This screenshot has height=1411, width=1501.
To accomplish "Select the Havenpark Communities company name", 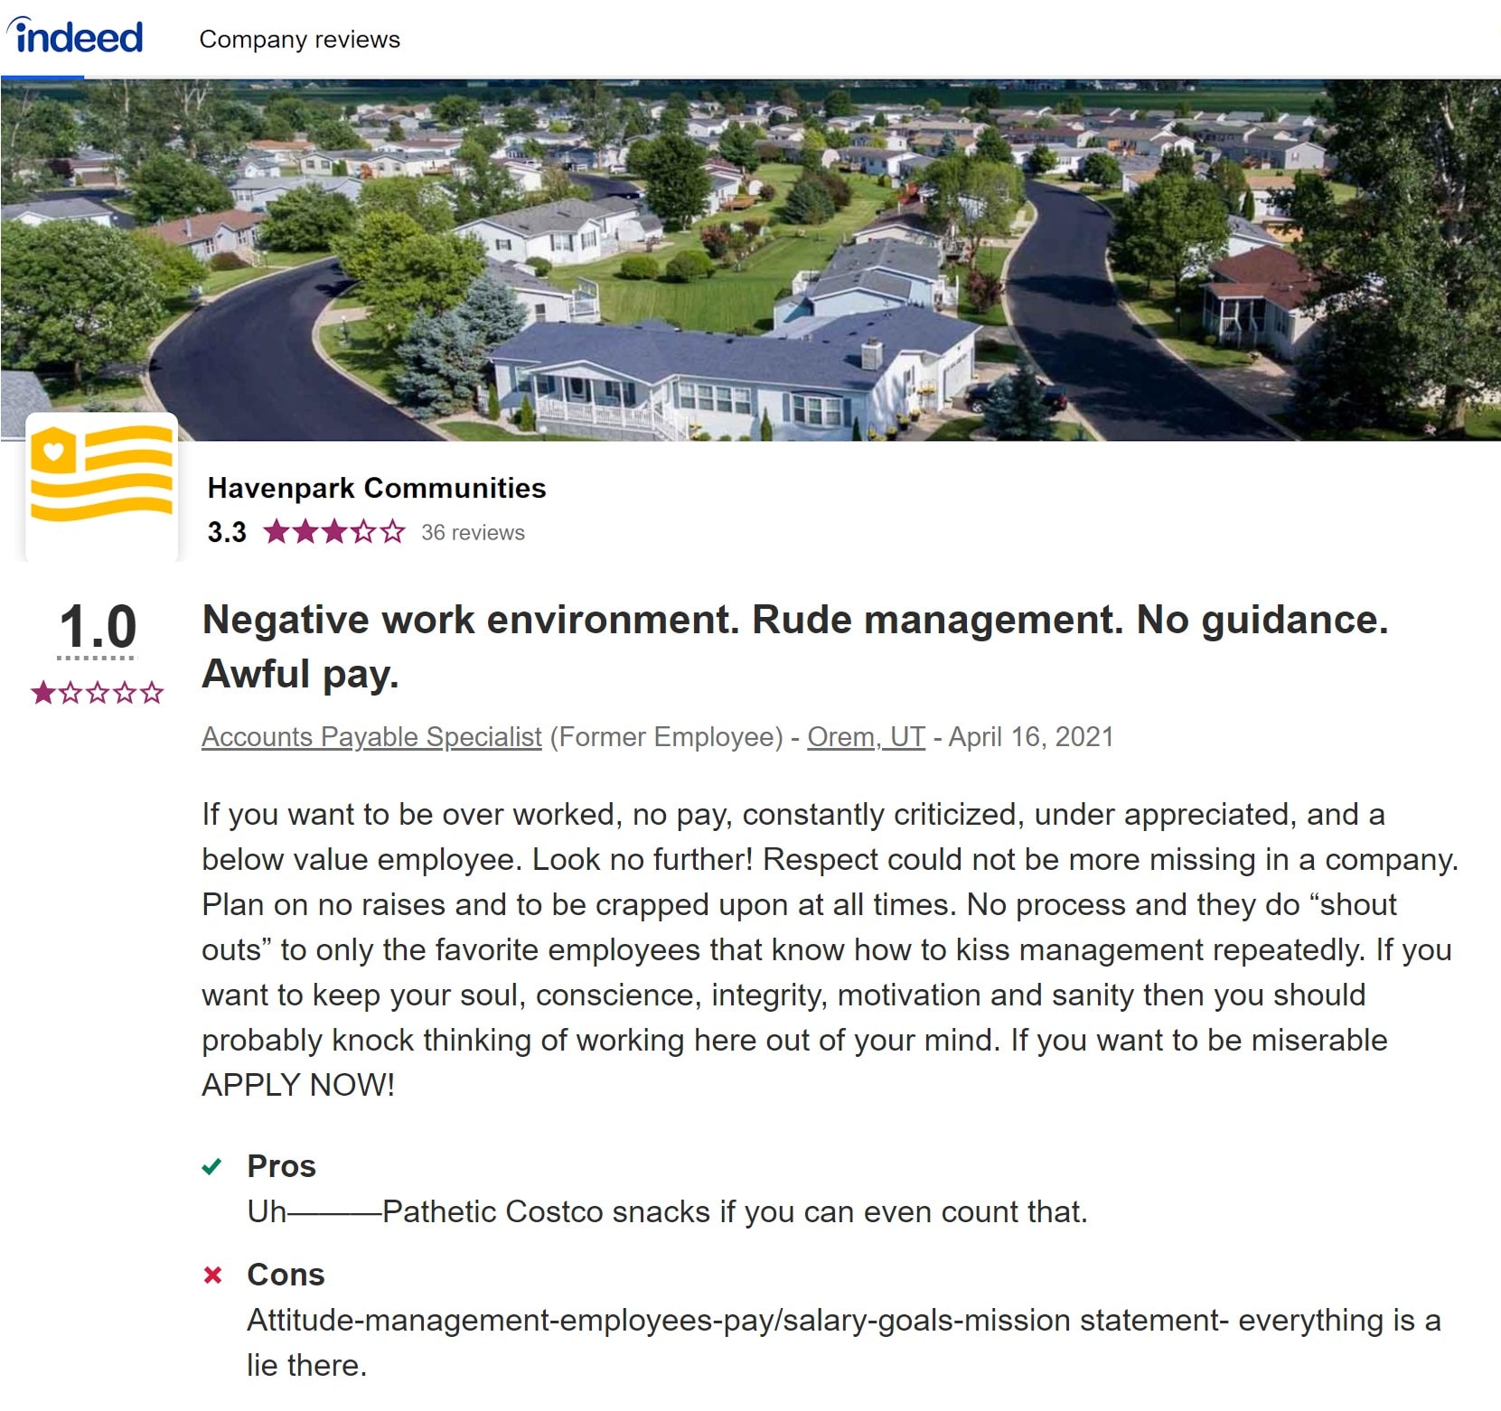I will tap(377, 488).
